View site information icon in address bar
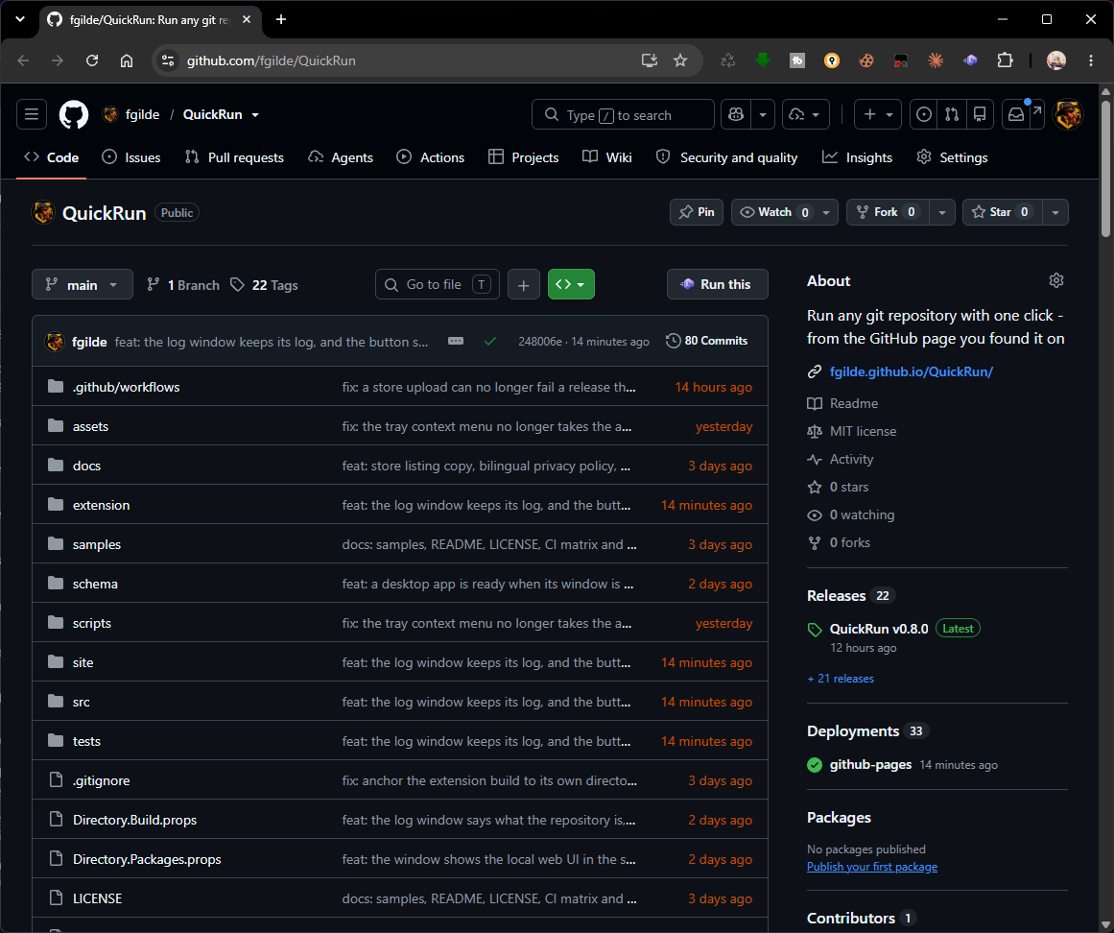The width and height of the screenshot is (1114, 933). [x=168, y=60]
